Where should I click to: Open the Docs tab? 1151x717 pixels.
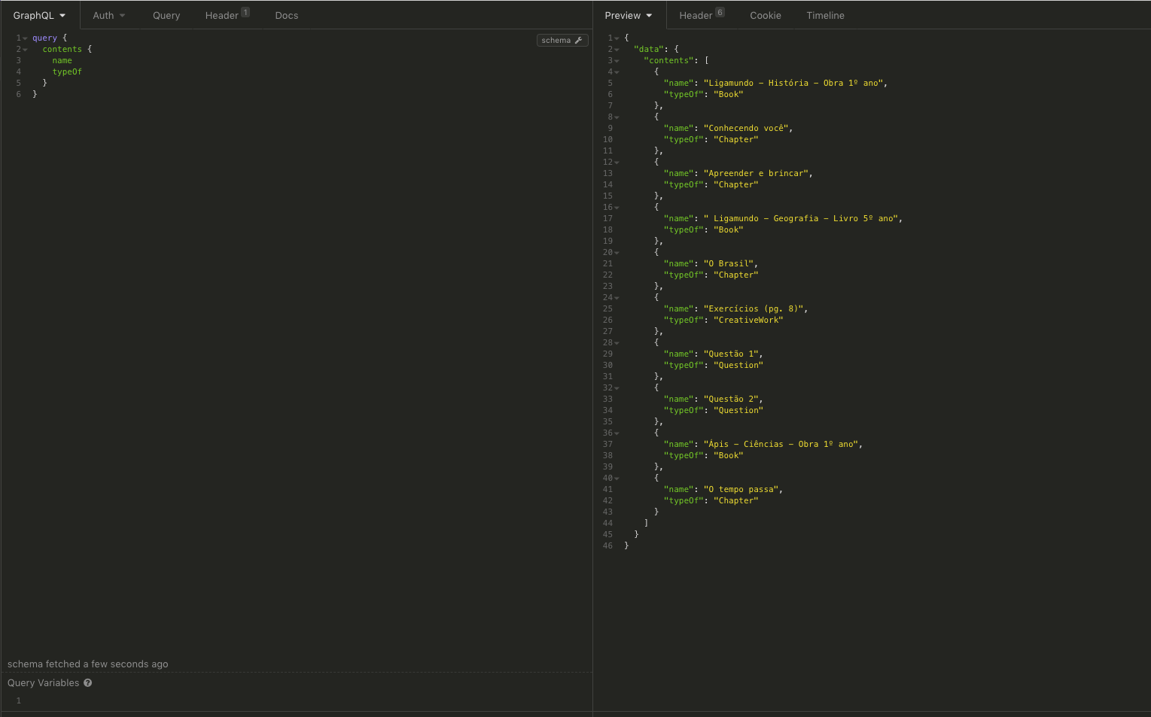point(287,15)
